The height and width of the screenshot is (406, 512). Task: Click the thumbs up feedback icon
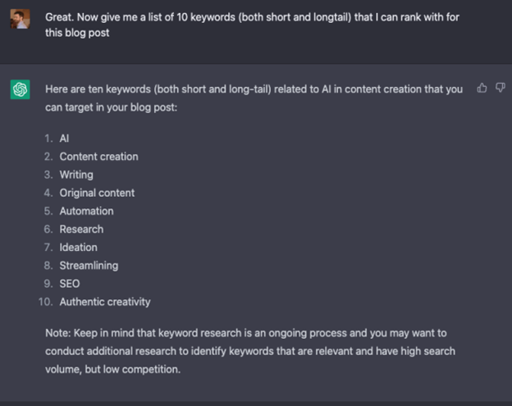pyautogui.click(x=482, y=88)
